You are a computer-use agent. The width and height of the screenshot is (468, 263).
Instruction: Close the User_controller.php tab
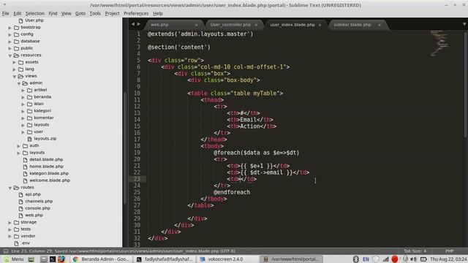tap(256, 25)
